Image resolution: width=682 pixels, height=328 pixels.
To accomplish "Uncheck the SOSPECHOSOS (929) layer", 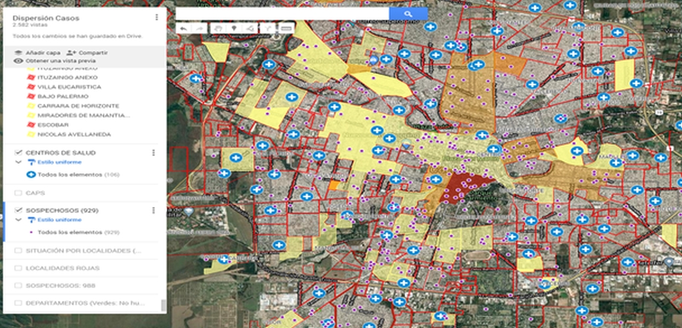I will click(18, 210).
